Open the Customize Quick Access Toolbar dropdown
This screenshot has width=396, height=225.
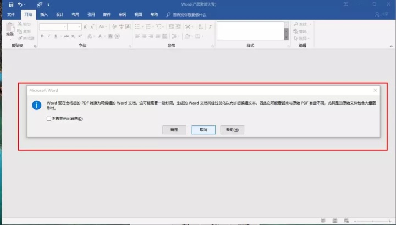(48, 4)
